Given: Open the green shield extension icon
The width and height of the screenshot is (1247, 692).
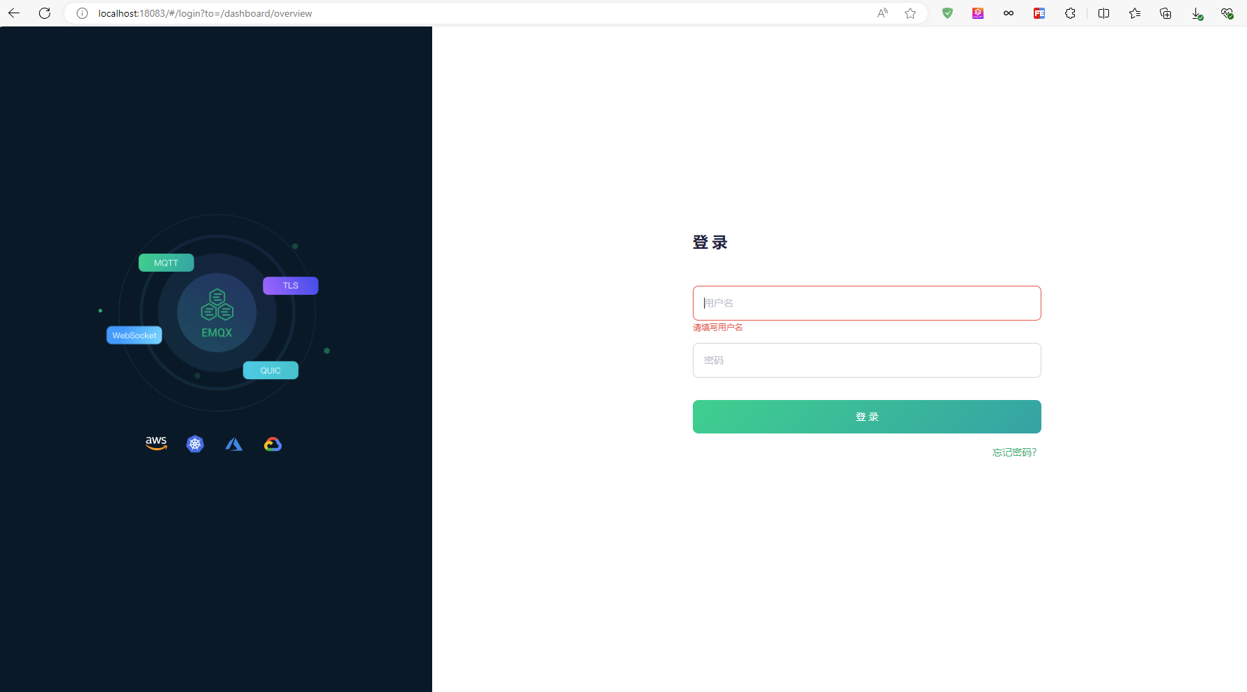Looking at the screenshot, I should [x=947, y=13].
